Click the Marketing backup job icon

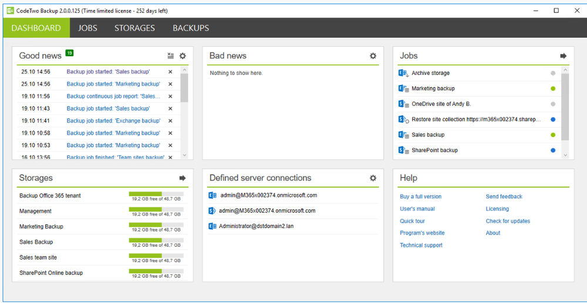(404, 88)
